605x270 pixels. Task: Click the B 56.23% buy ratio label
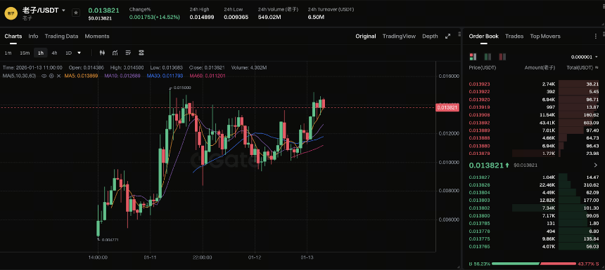(x=480, y=264)
